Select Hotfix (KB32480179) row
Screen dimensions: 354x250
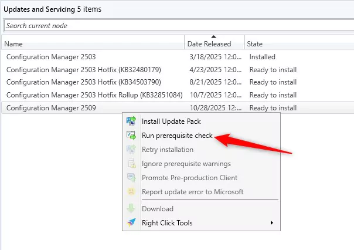pos(178,70)
